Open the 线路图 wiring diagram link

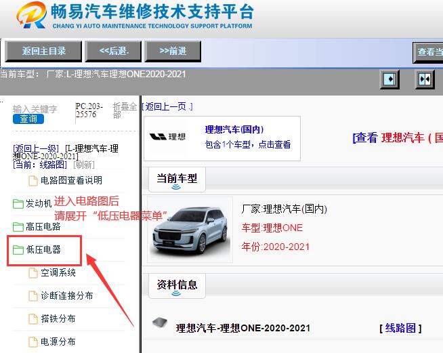click(x=400, y=328)
